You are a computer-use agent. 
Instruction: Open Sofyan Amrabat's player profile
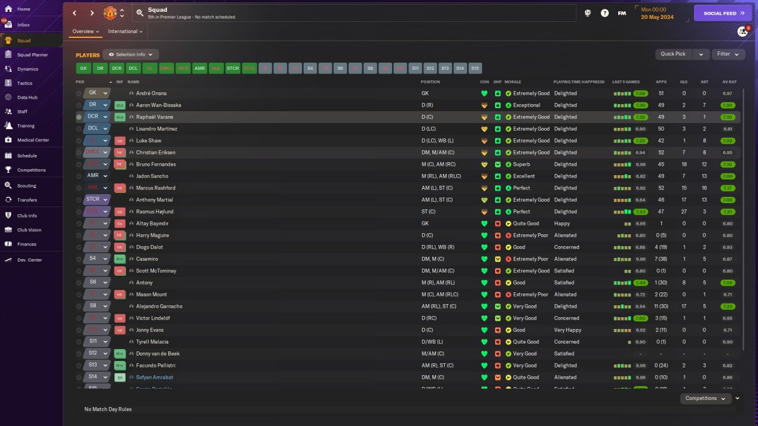click(x=155, y=377)
